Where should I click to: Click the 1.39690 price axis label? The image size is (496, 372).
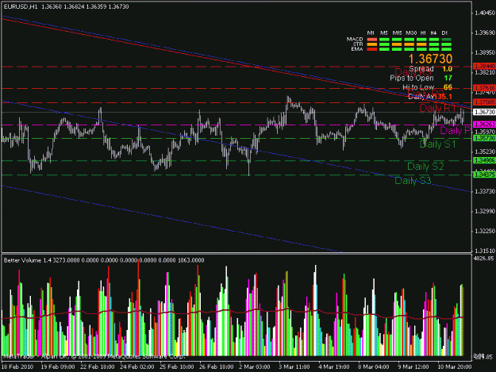(x=485, y=33)
